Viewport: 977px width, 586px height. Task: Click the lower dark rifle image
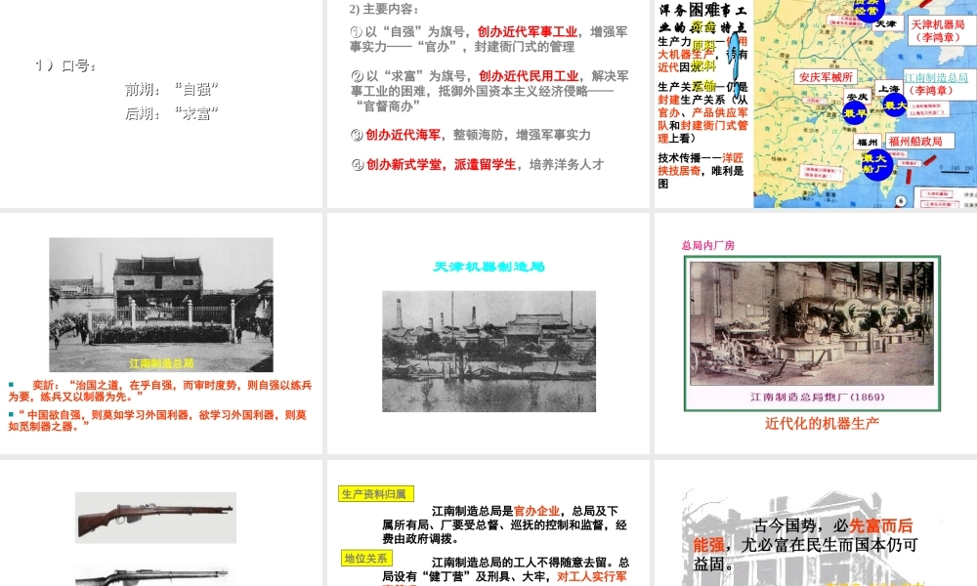pos(152,576)
